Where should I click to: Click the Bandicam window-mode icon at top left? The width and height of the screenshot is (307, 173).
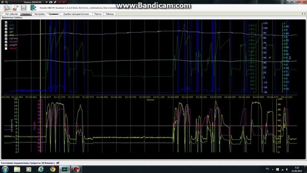click(2, 2)
